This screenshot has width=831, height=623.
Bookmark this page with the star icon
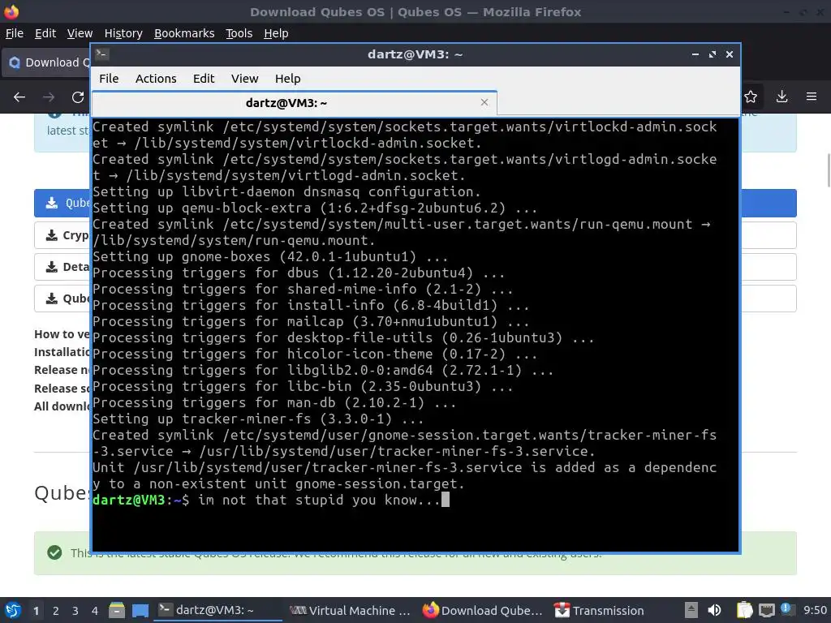click(751, 97)
